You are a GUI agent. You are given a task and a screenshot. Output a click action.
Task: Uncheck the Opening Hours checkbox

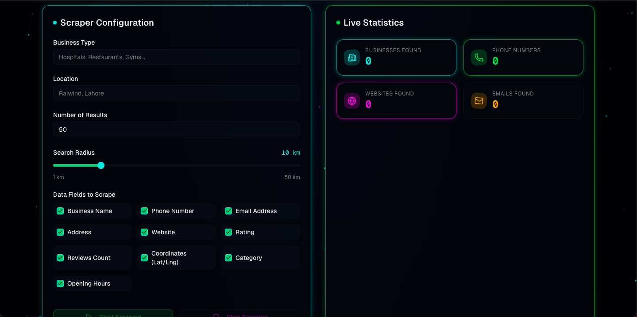click(60, 283)
